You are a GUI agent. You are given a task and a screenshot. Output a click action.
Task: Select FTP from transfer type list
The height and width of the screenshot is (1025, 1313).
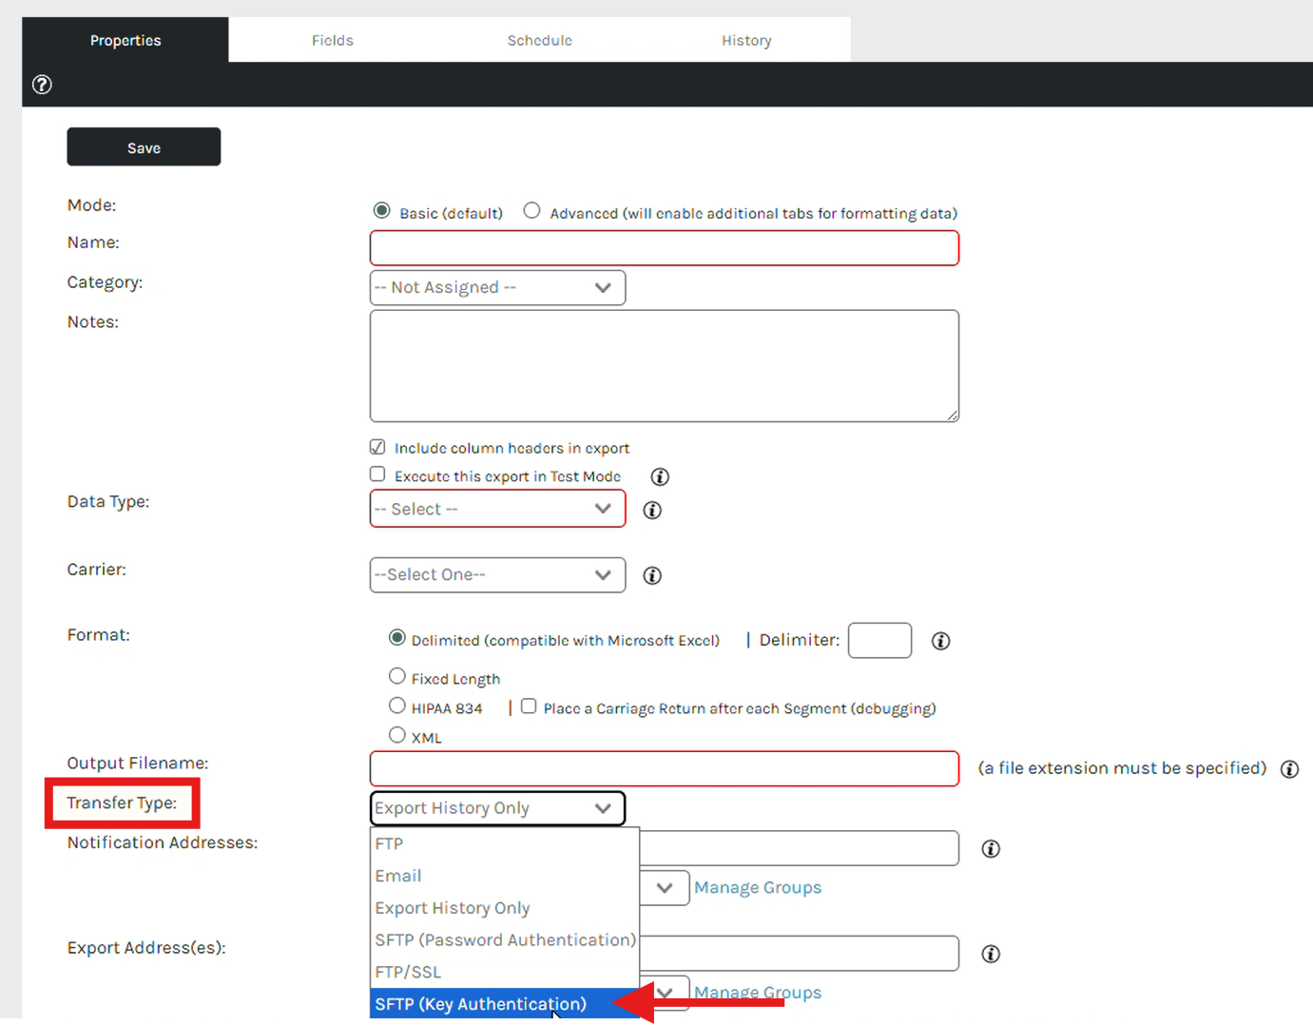[505, 844]
